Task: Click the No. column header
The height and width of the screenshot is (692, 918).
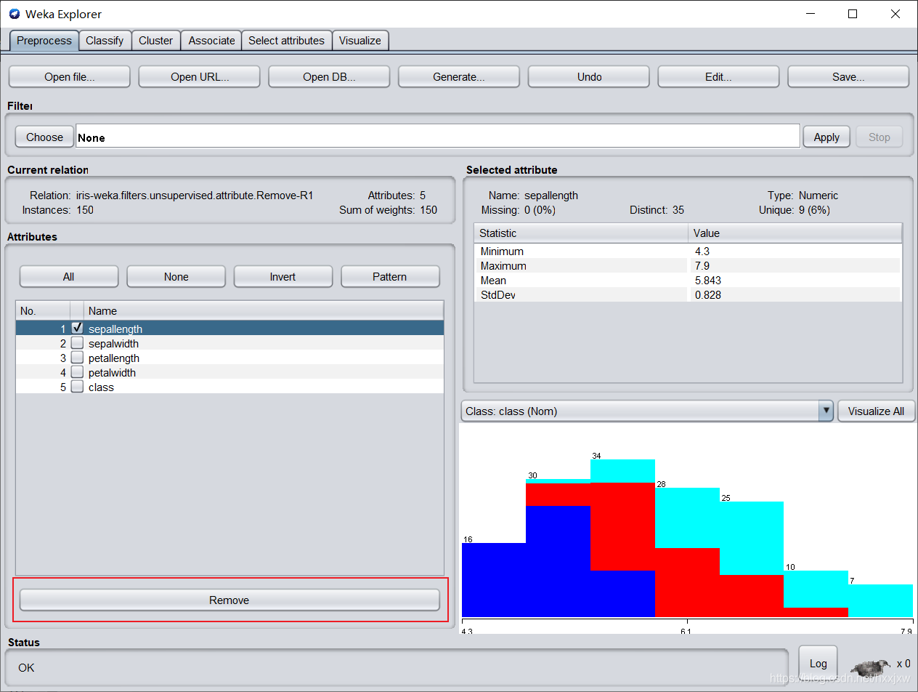Action: (43, 311)
